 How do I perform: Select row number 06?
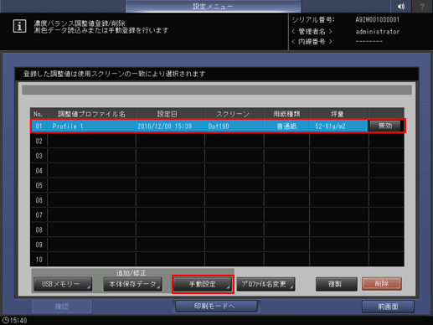(x=39, y=200)
